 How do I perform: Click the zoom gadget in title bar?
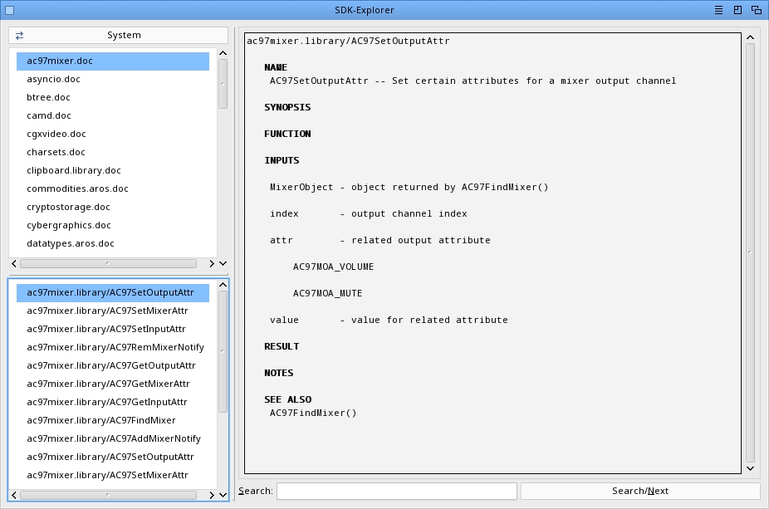tap(737, 10)
